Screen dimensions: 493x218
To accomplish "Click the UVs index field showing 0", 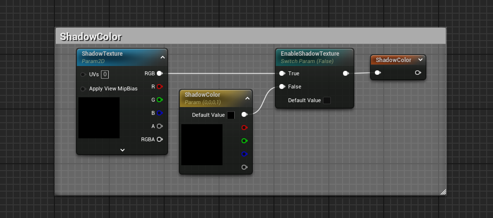I will coord(105,75).
